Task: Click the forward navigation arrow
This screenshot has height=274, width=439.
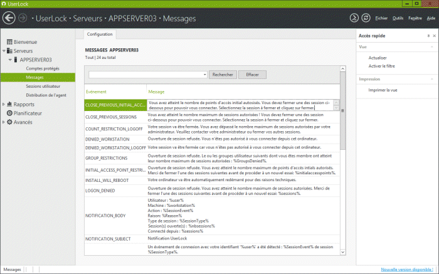Action: 23,18
